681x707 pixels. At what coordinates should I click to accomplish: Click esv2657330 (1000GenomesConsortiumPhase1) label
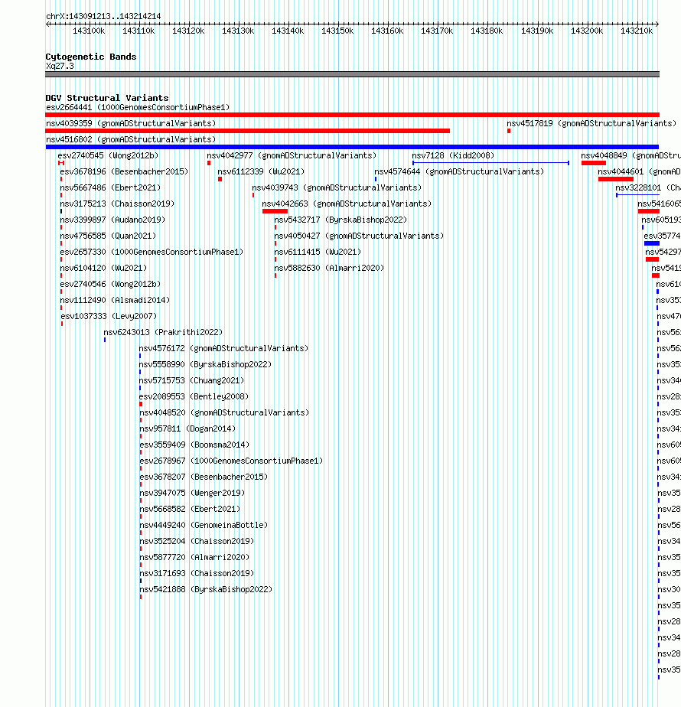click(152, 252)
